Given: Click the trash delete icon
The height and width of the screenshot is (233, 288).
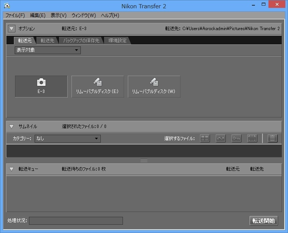Looking at the screenshot, I should [x=272, y=138].
